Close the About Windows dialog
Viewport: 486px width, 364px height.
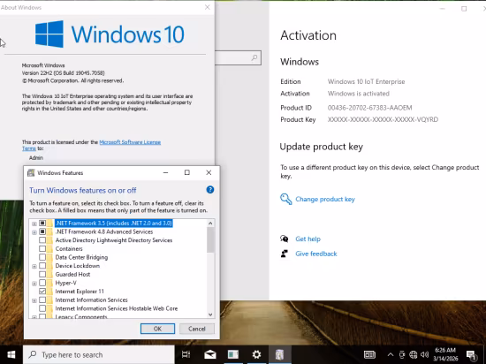tap(208, 7)
